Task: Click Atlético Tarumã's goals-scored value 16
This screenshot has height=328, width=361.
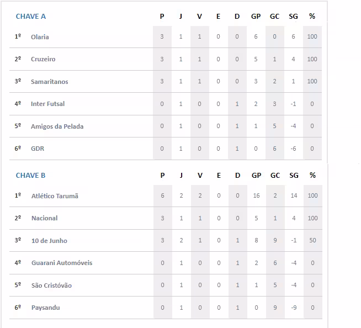Action: (x=256, y=196)
